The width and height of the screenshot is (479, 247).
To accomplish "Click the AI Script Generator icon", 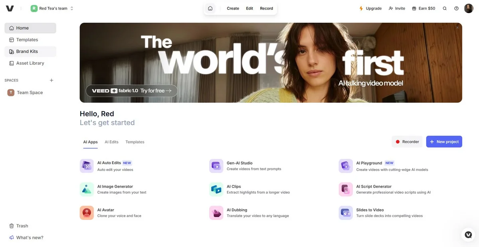I will (x=346, y=190).
